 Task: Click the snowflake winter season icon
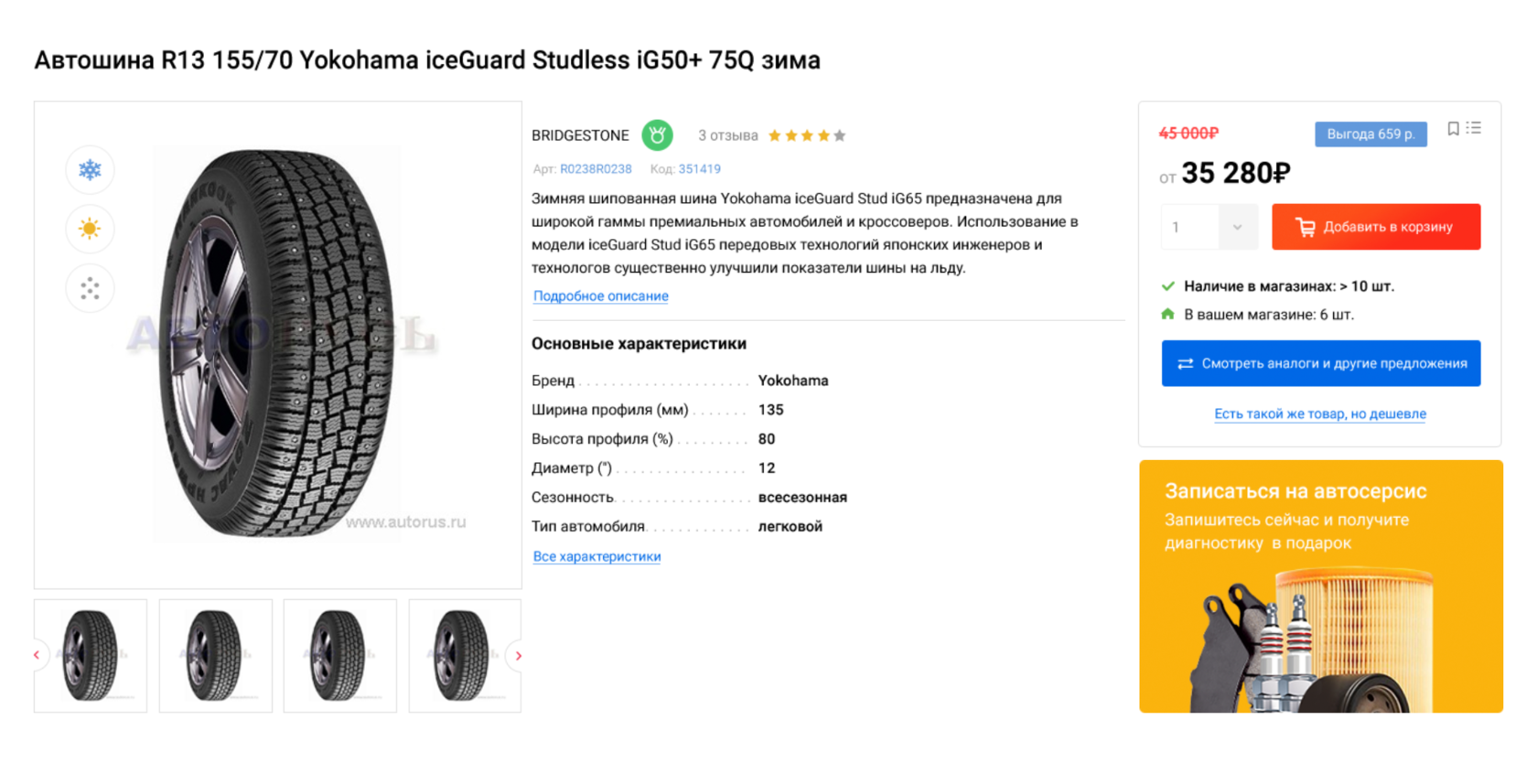click(90, 170)
